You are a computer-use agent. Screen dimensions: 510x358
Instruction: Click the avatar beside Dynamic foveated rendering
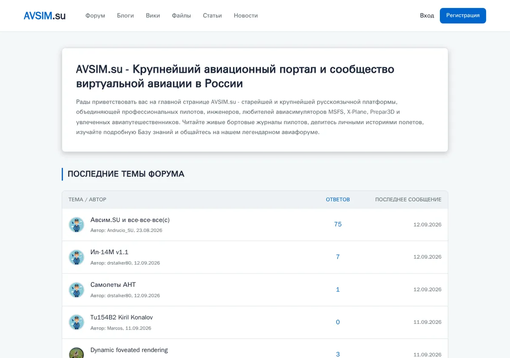coord(76,353)
